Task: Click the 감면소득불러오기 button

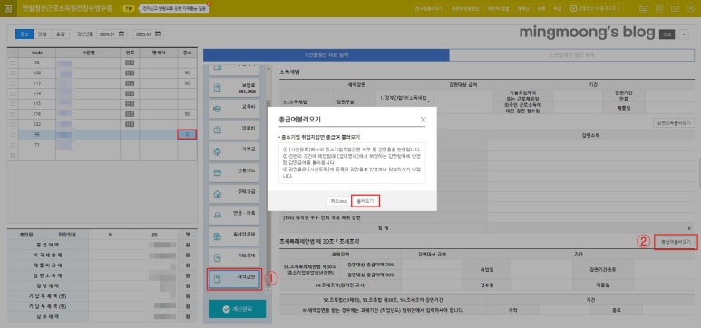Action: click(x=674, y=122)
